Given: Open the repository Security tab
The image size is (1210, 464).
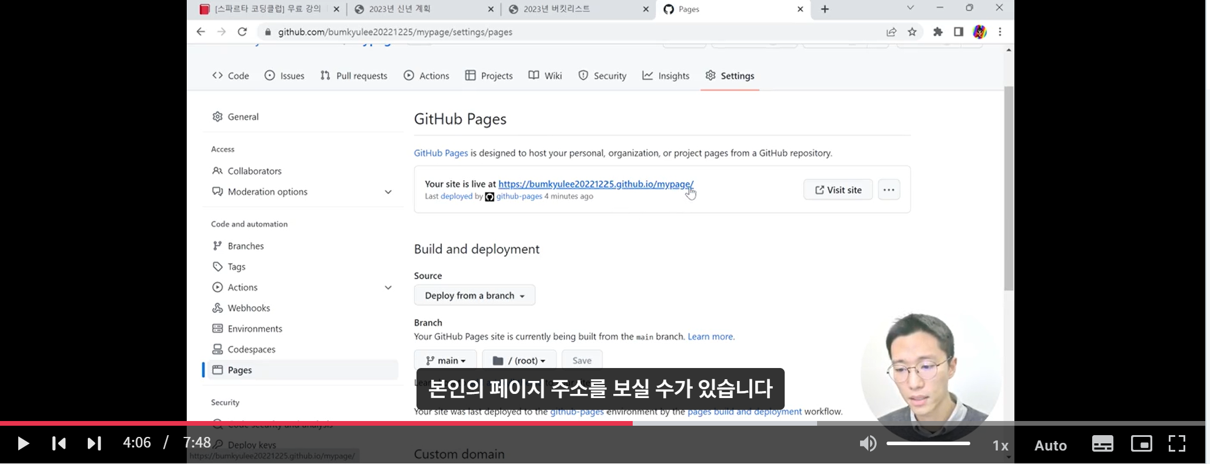Looking at the screenshot, I should click(602, 75).
